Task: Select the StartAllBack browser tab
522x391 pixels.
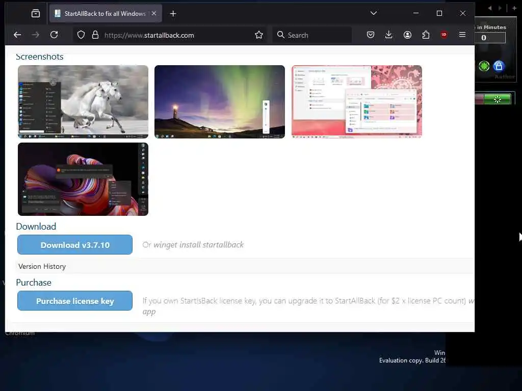Action: (106, 14)
